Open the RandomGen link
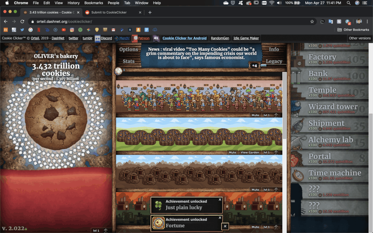The height and width of the screenshot is (233, 373). click(220, 38)
